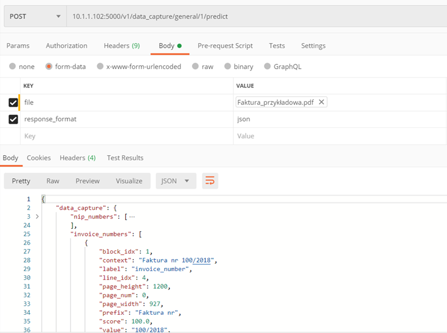Screen dimensions: 447x333
Task: Remove the Faktura_przykładowa.pdf file attachment
Action: click(x=321, y=102)
